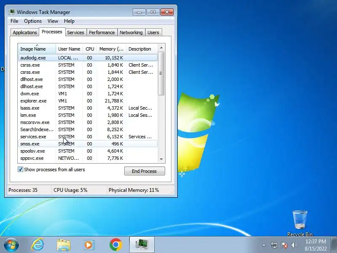Switch to the Applications tab
The height and width of the screenshot is (253, 337).
click(x=25, y=32)
